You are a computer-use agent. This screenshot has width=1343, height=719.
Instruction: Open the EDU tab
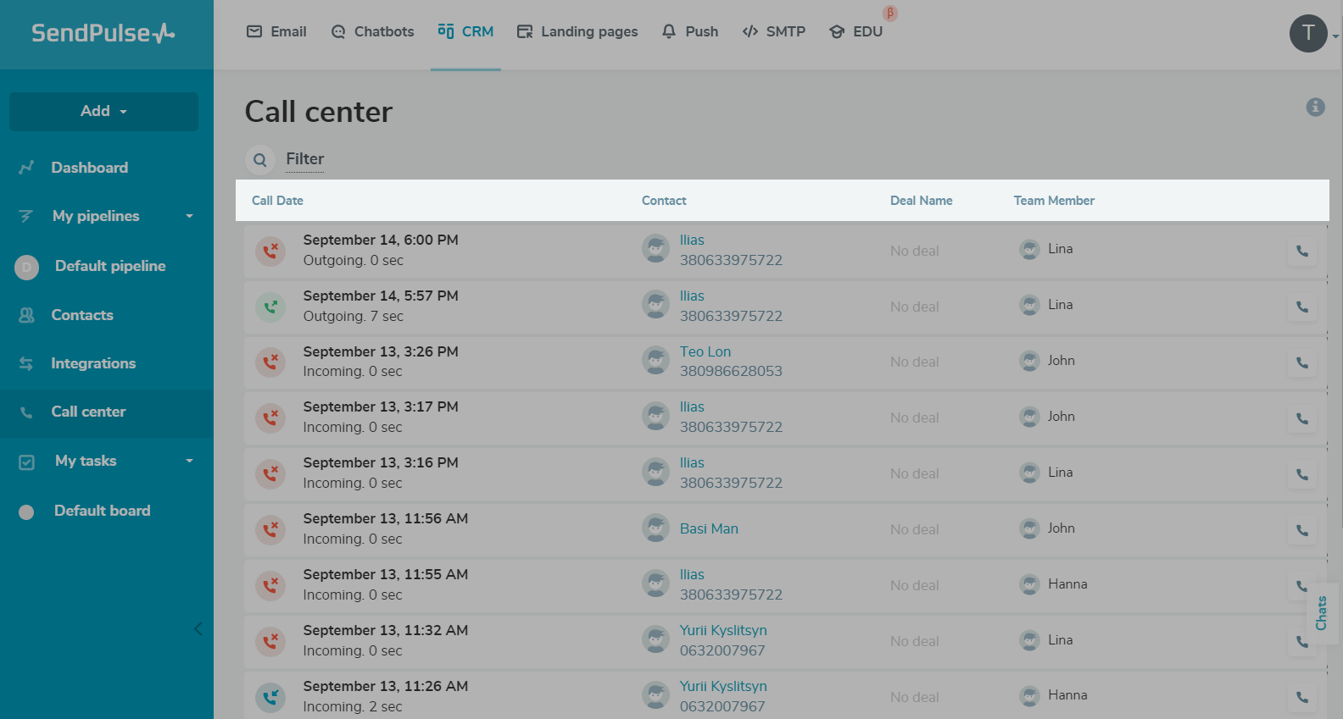tap(856, 31)
